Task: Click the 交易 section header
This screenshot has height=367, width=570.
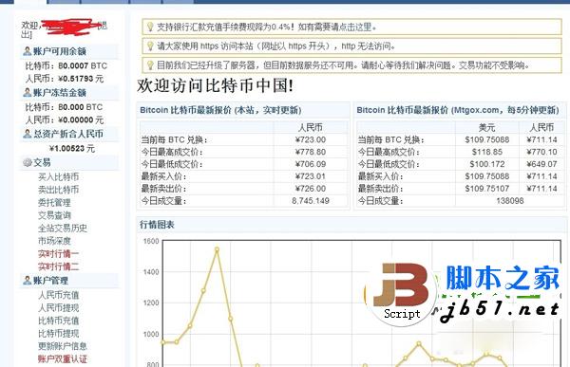Action: pos(69,162)
